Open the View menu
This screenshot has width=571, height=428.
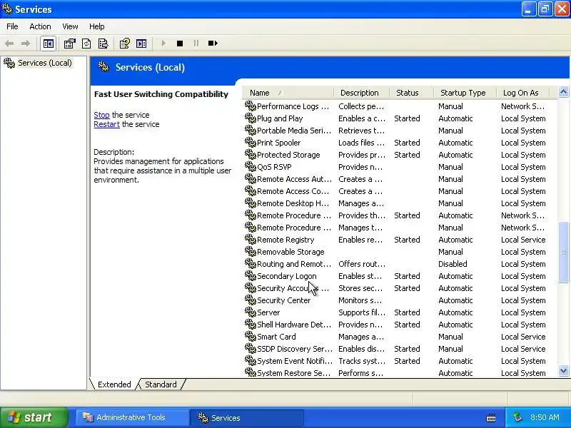click(70, 26)
